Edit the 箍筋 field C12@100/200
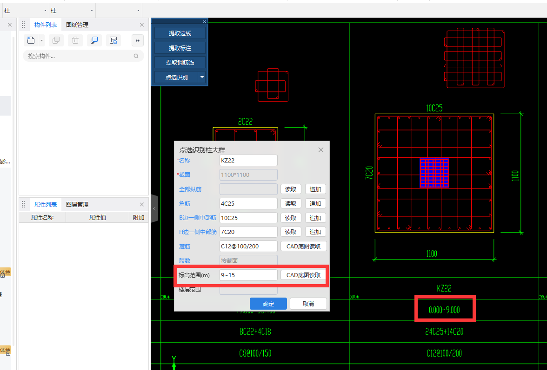This screenshot has width=547, height=370. (x=248, y=247)
